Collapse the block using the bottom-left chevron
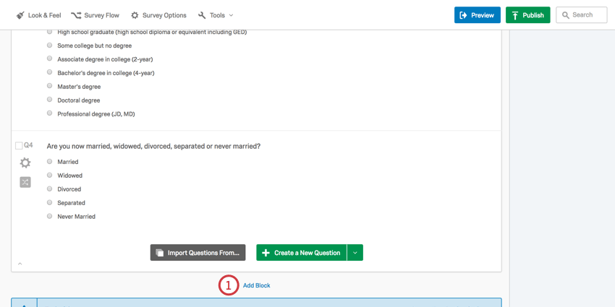The height and width of the screenshot is (307, 615). [x=20, y=264]
